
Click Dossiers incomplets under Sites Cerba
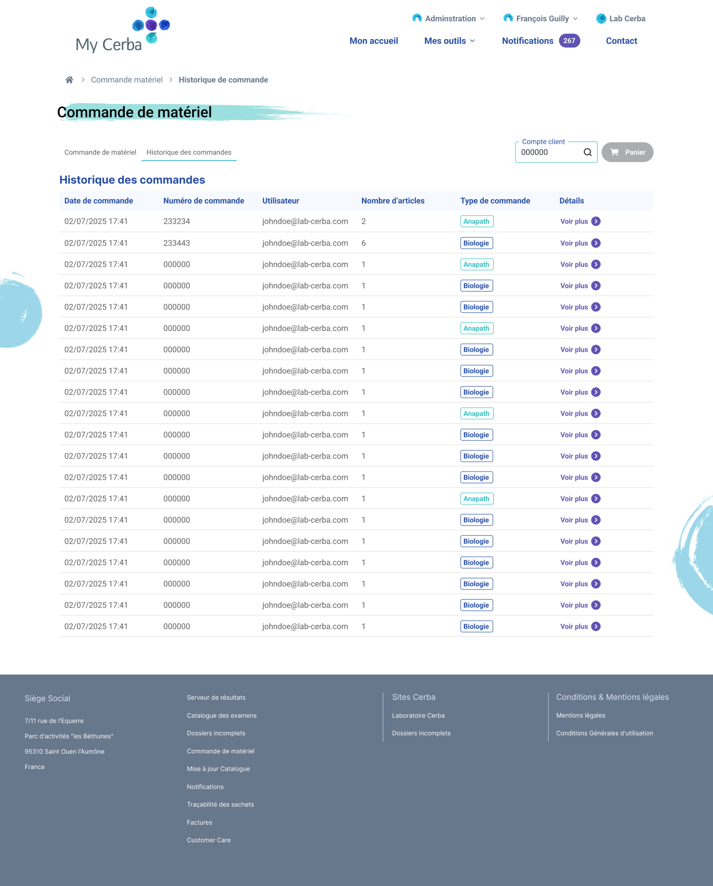(421, 733)
